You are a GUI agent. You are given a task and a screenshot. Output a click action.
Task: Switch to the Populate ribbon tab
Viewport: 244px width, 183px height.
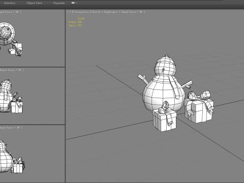click(x=59, y=3)
